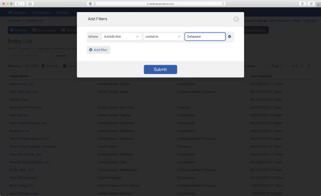Open the Main Street Property entity

pyautogui.click(x=26, y=107)
